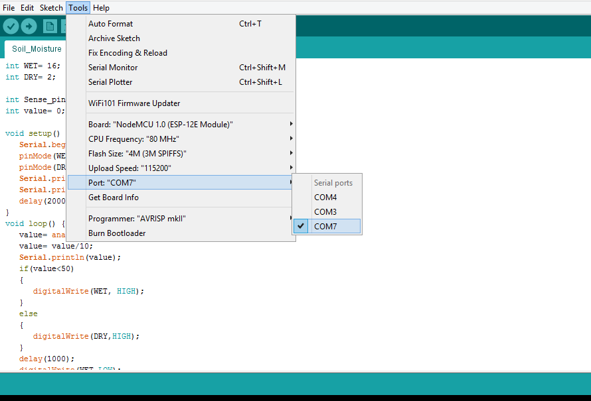Screen dimensions: 591x401
Task: Select serial port COM3
Action: coord(327,212)
